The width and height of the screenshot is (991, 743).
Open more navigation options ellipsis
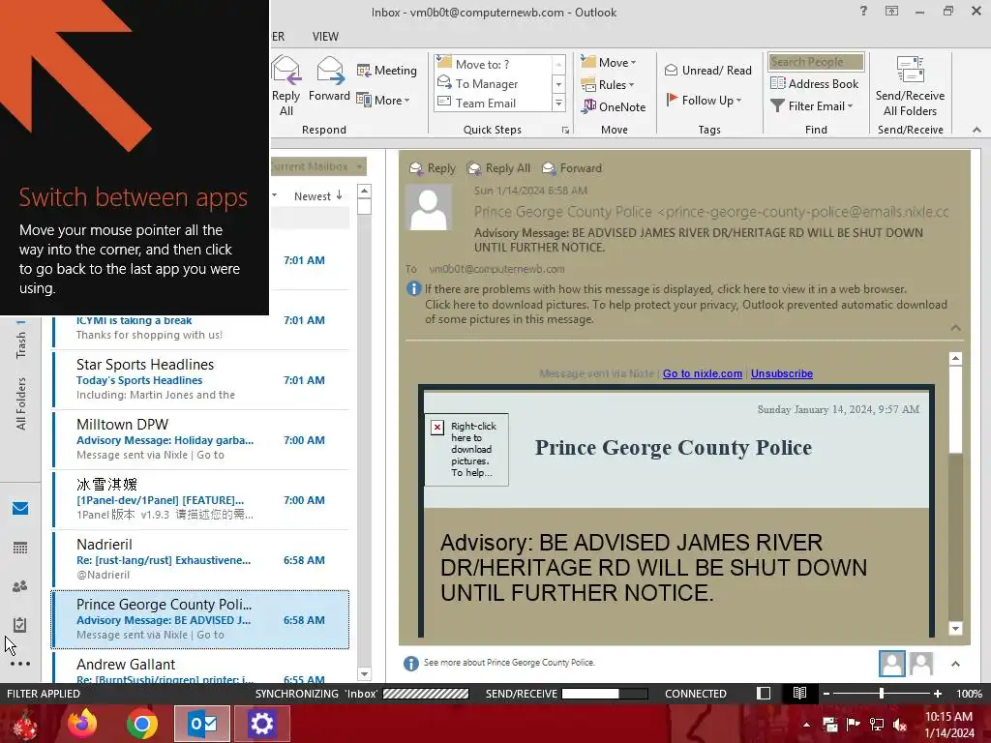tap(20, 664)
